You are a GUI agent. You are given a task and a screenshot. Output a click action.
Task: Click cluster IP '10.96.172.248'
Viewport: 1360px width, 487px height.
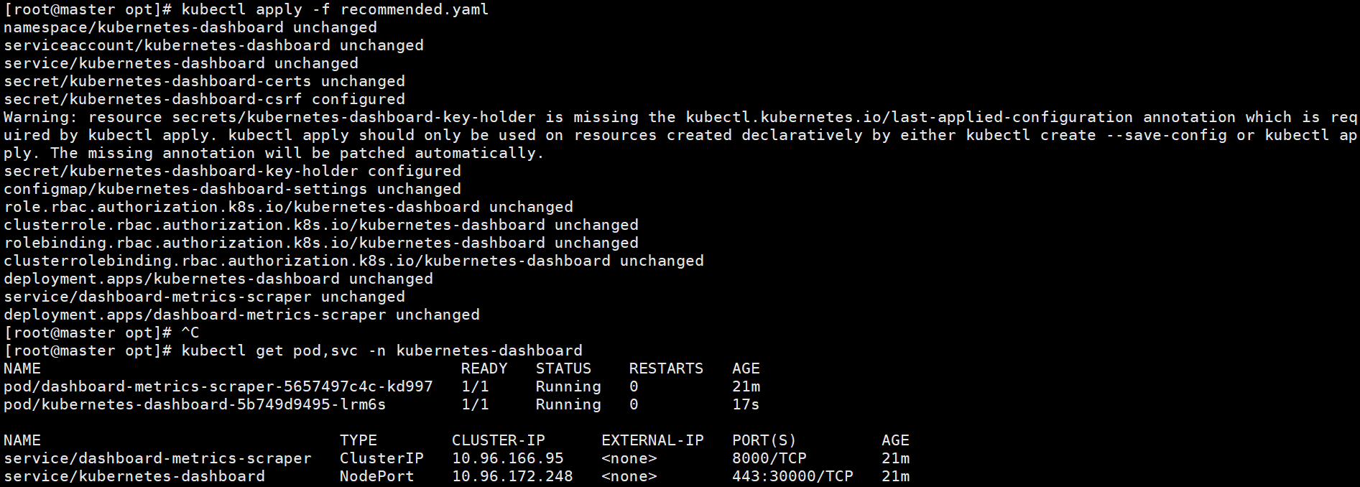click(x=512, y=477)
